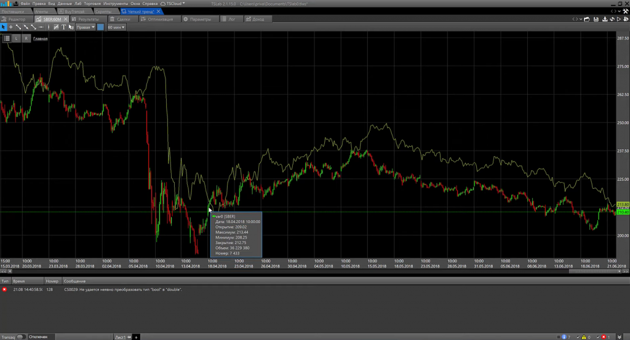Toggle the L left axis button
Image resolution: width=630 pixels, height=340 pixels.
pos(17,38)
